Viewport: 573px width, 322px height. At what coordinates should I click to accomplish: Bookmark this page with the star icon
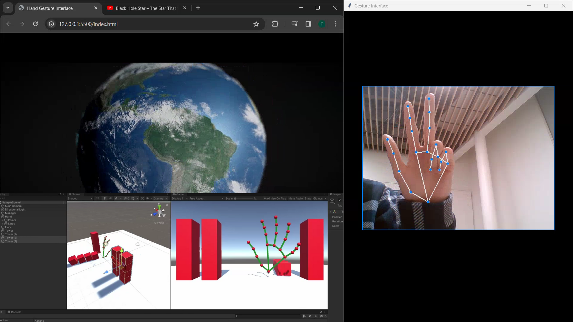click(x=256, y=24)
